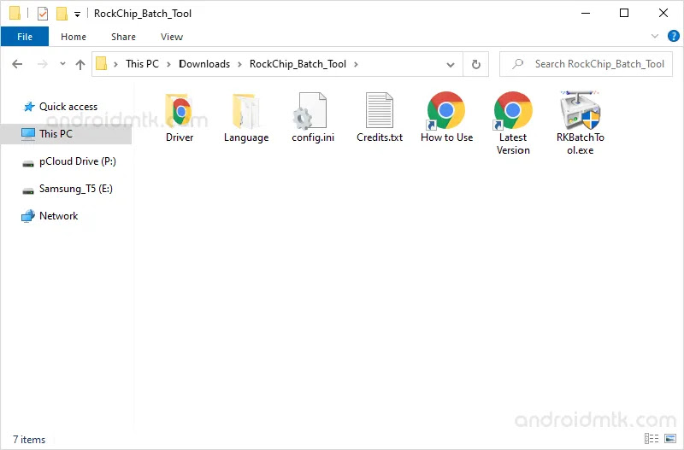Expand chevron after RockChip_Batch_Tool breadcrumb

[x=356, y=65]
